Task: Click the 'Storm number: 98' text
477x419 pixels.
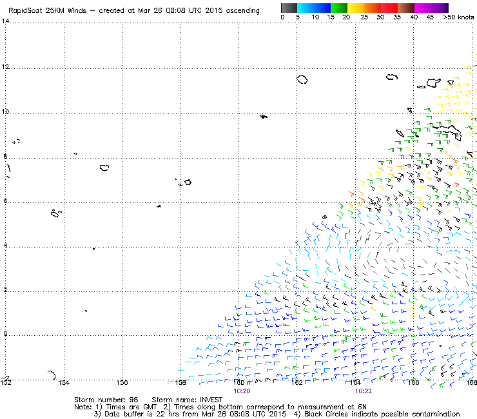Action: (x=106, y=400)
